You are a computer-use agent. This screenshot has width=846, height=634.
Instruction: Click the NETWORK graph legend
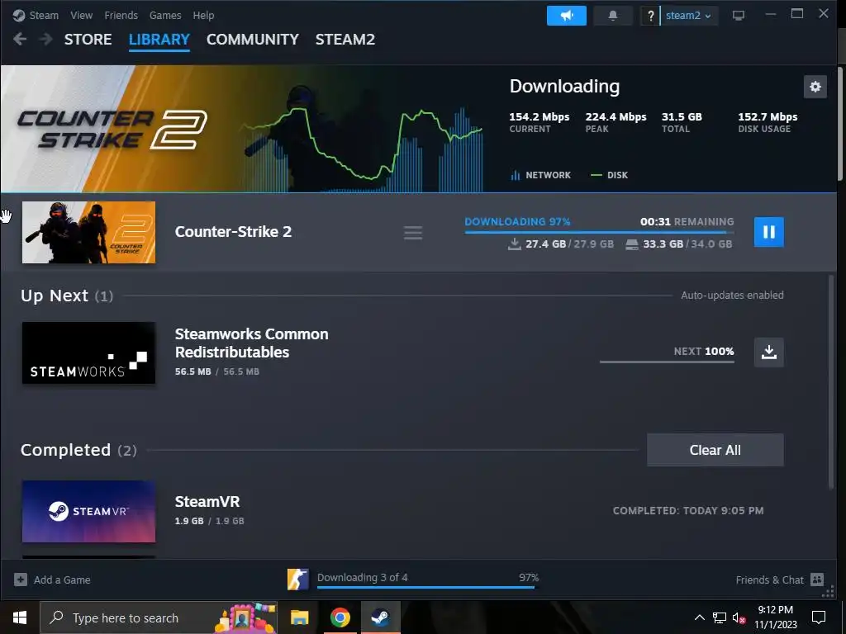click(x=540, y=175)
